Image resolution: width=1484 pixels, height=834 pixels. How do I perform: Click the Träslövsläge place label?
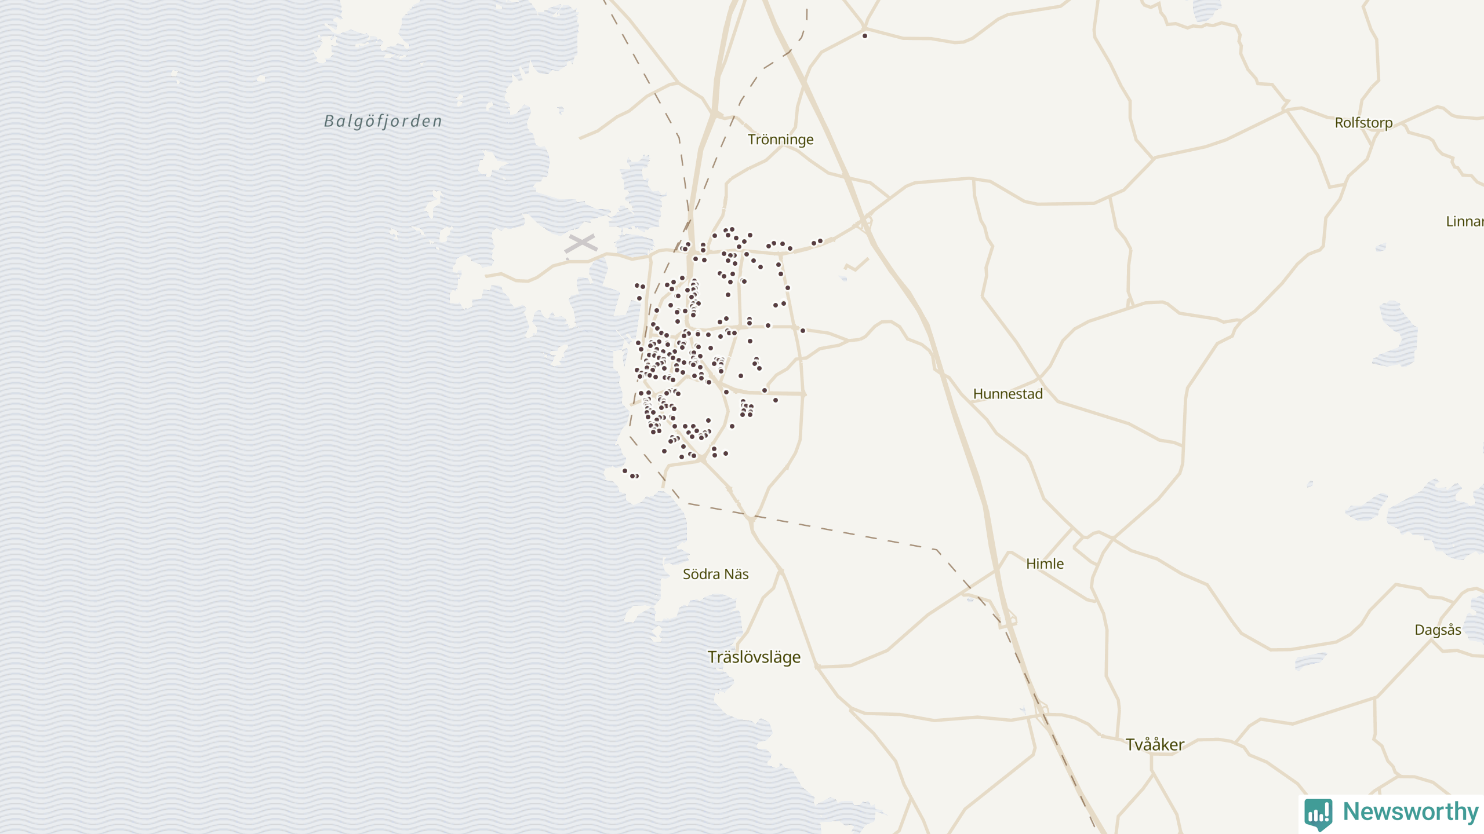pos(754,657)
